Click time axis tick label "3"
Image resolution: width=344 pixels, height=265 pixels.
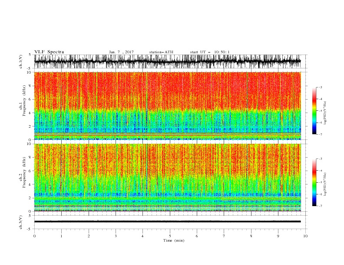pos(116,236)
